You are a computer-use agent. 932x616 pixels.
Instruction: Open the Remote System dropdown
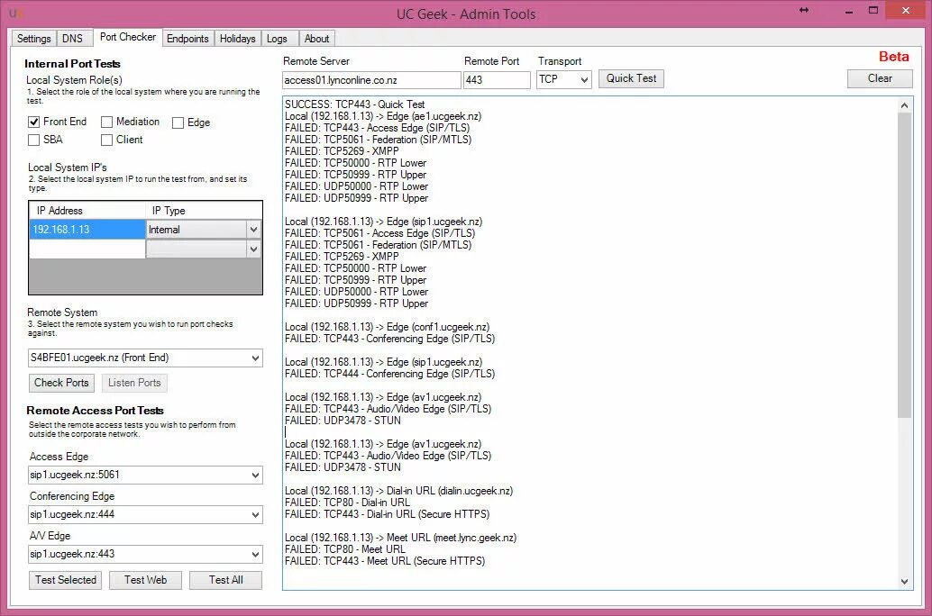(255, 358)
